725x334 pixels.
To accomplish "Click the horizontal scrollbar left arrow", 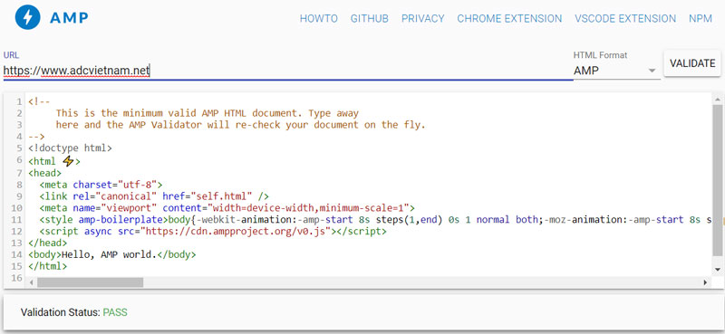I will pos(32,282).
